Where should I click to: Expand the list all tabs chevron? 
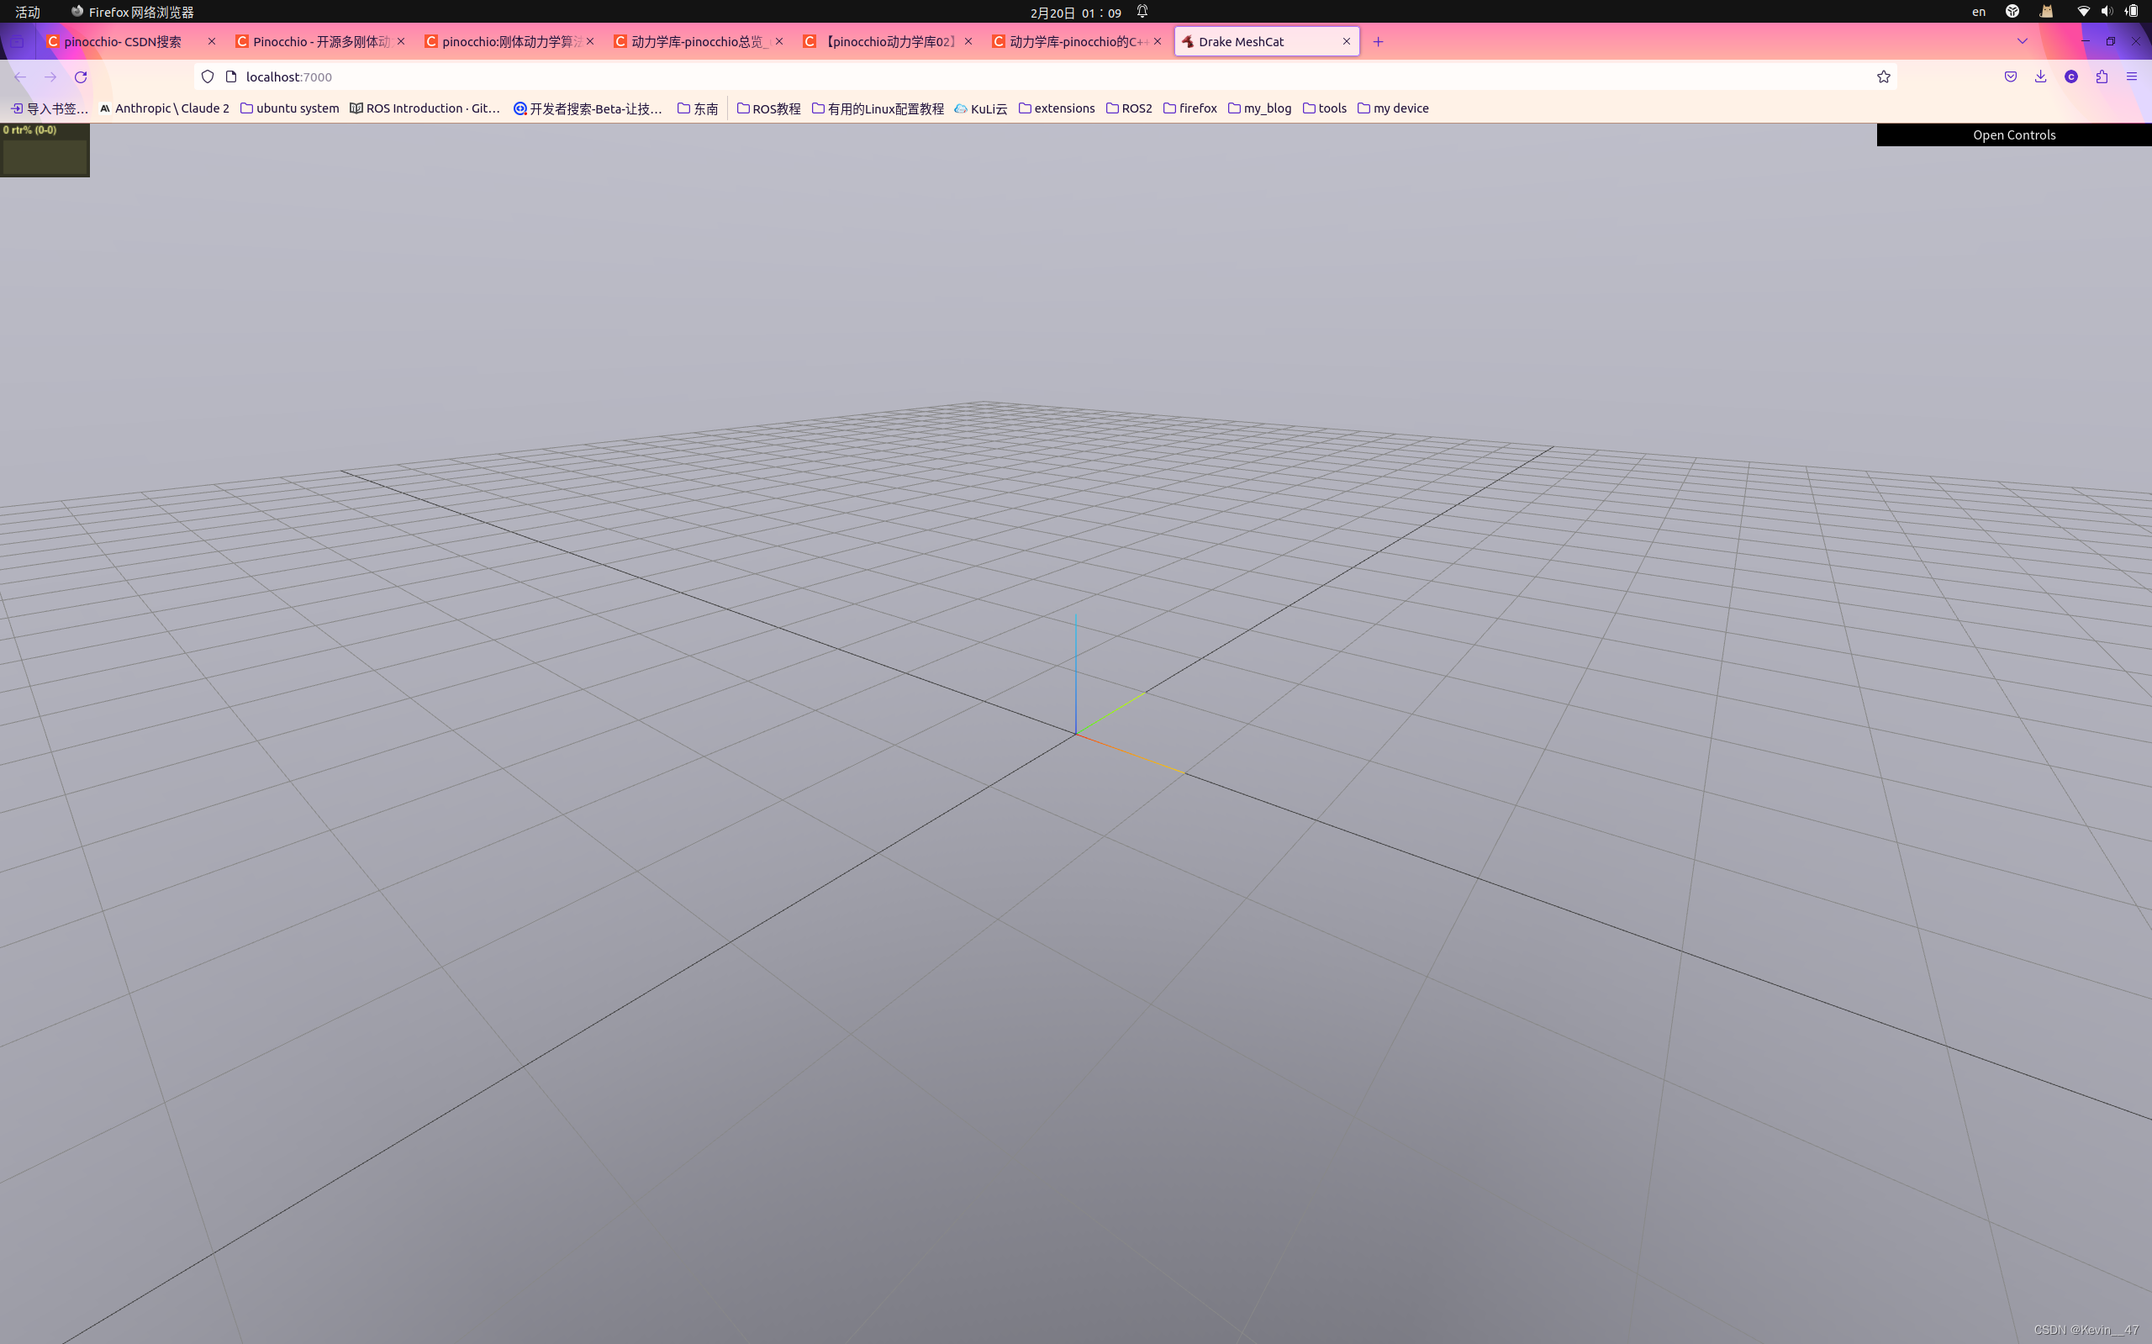point(2023,42)
